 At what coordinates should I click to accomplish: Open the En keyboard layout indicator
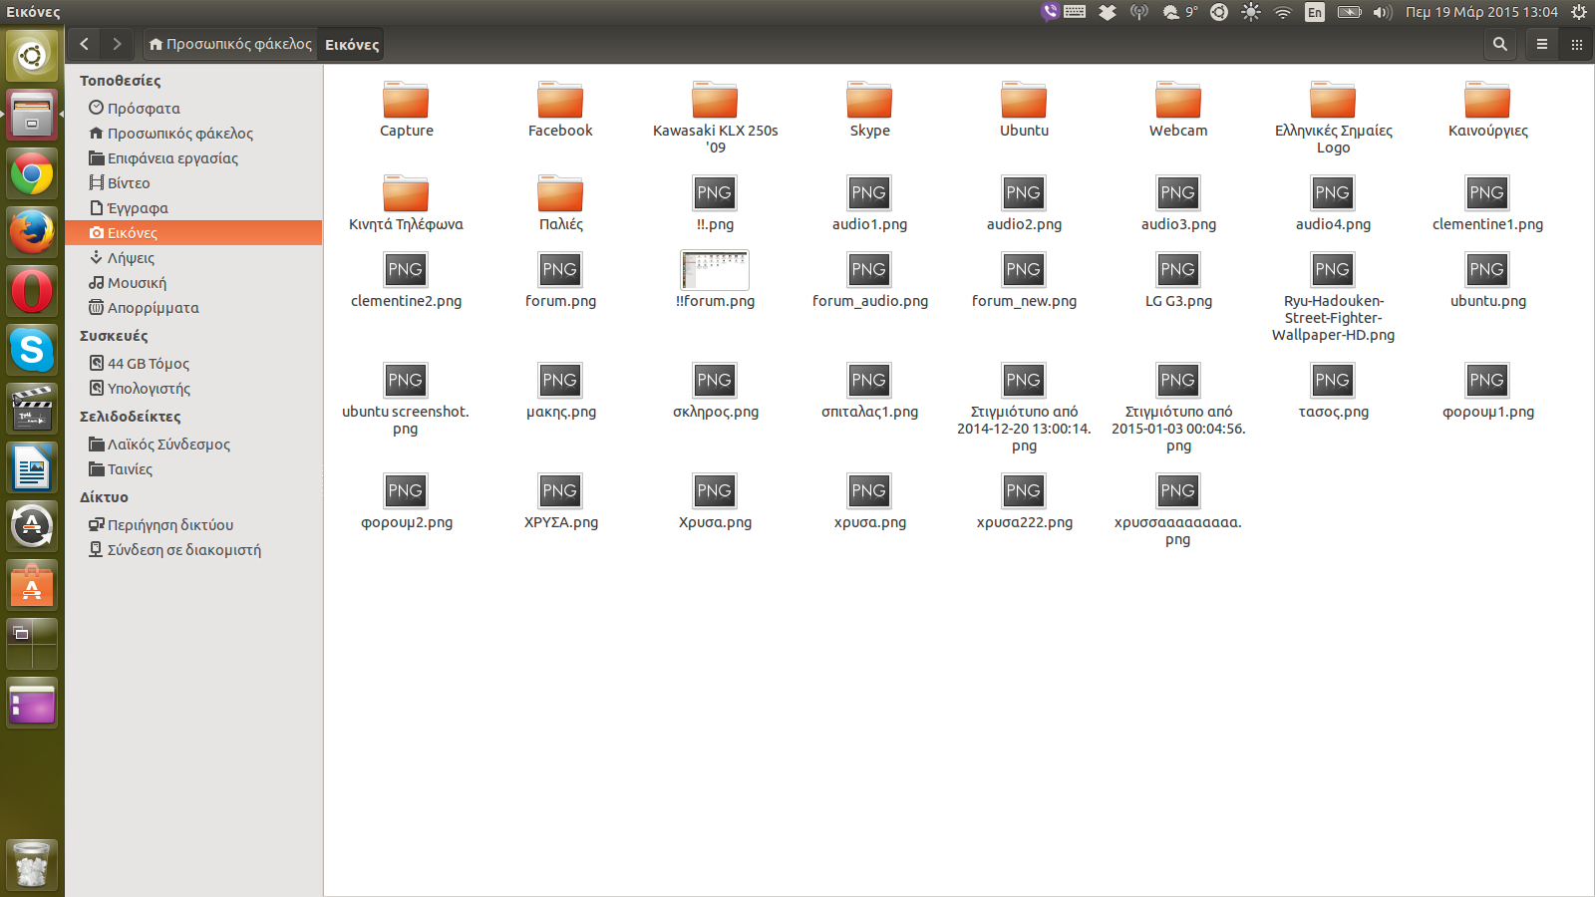click(1315, 12)
